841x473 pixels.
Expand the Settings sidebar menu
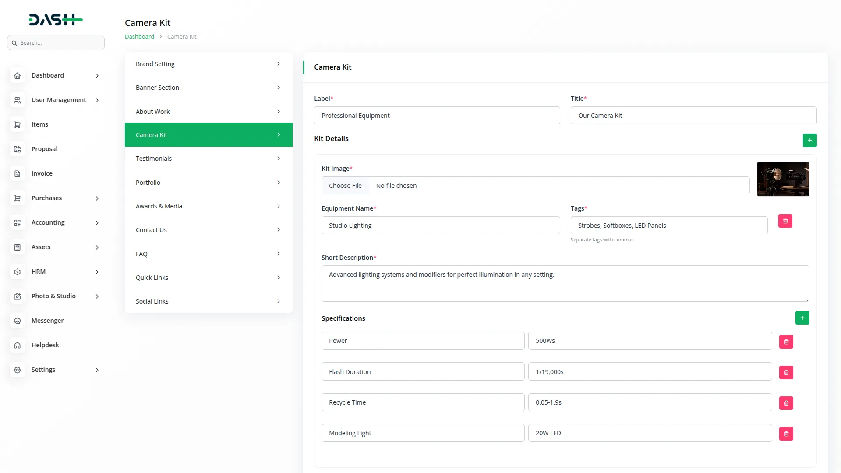pyautogui.click(x=97, y=370)
